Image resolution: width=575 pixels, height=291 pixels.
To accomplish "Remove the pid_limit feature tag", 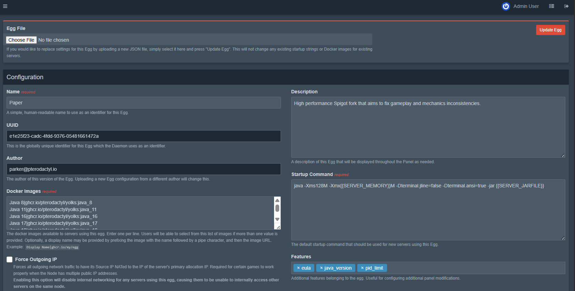I will click(362, 268).
